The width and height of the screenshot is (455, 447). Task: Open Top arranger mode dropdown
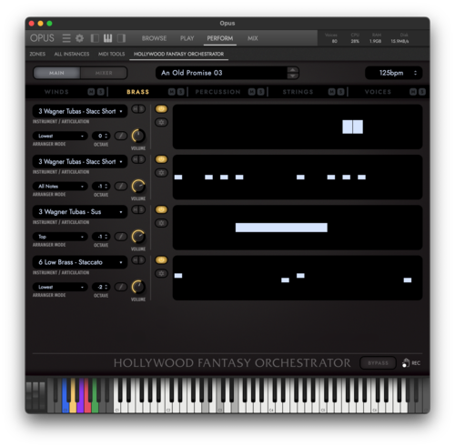point(60,237)
